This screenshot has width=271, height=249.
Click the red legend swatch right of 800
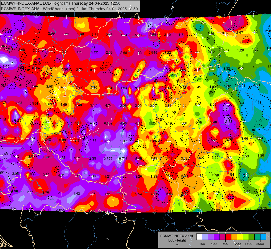pyautogui.click(x=228, y=237)
